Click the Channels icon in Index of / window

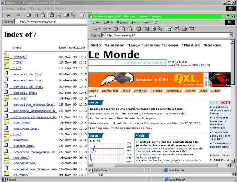pos(73,15)
